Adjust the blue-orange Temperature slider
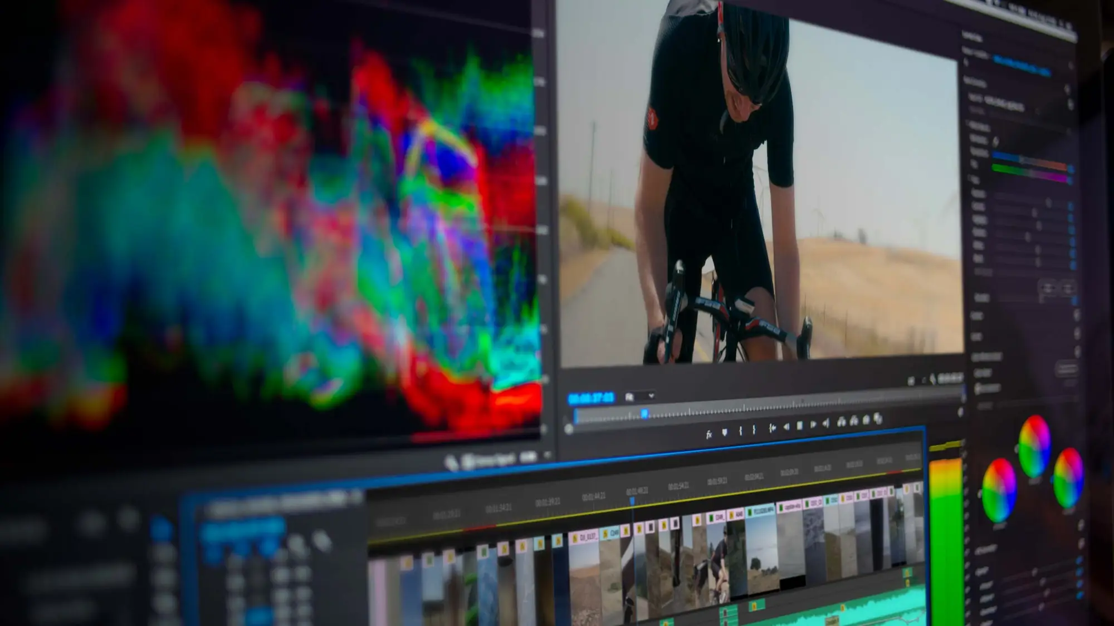1114x626 pixels. [1030, 160]
